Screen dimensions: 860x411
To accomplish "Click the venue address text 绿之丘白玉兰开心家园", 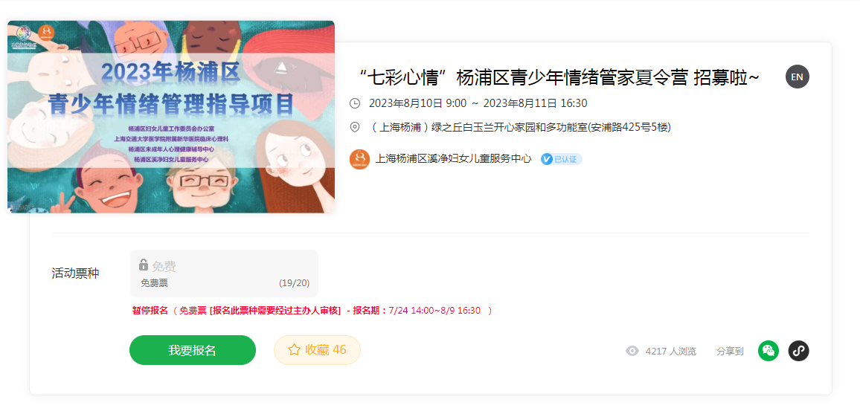I will point(477,127).
